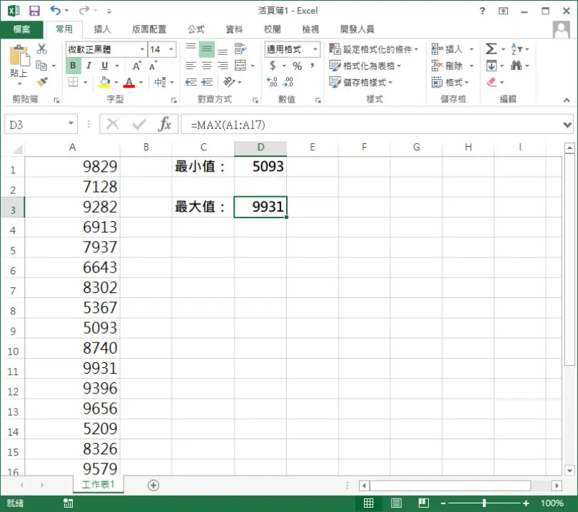
Task: Toggle Bold formatting button
Action: tap(73, 66)
